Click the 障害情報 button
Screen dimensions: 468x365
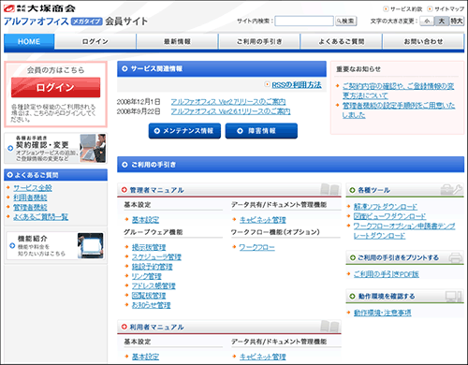(x=261, y=131)
